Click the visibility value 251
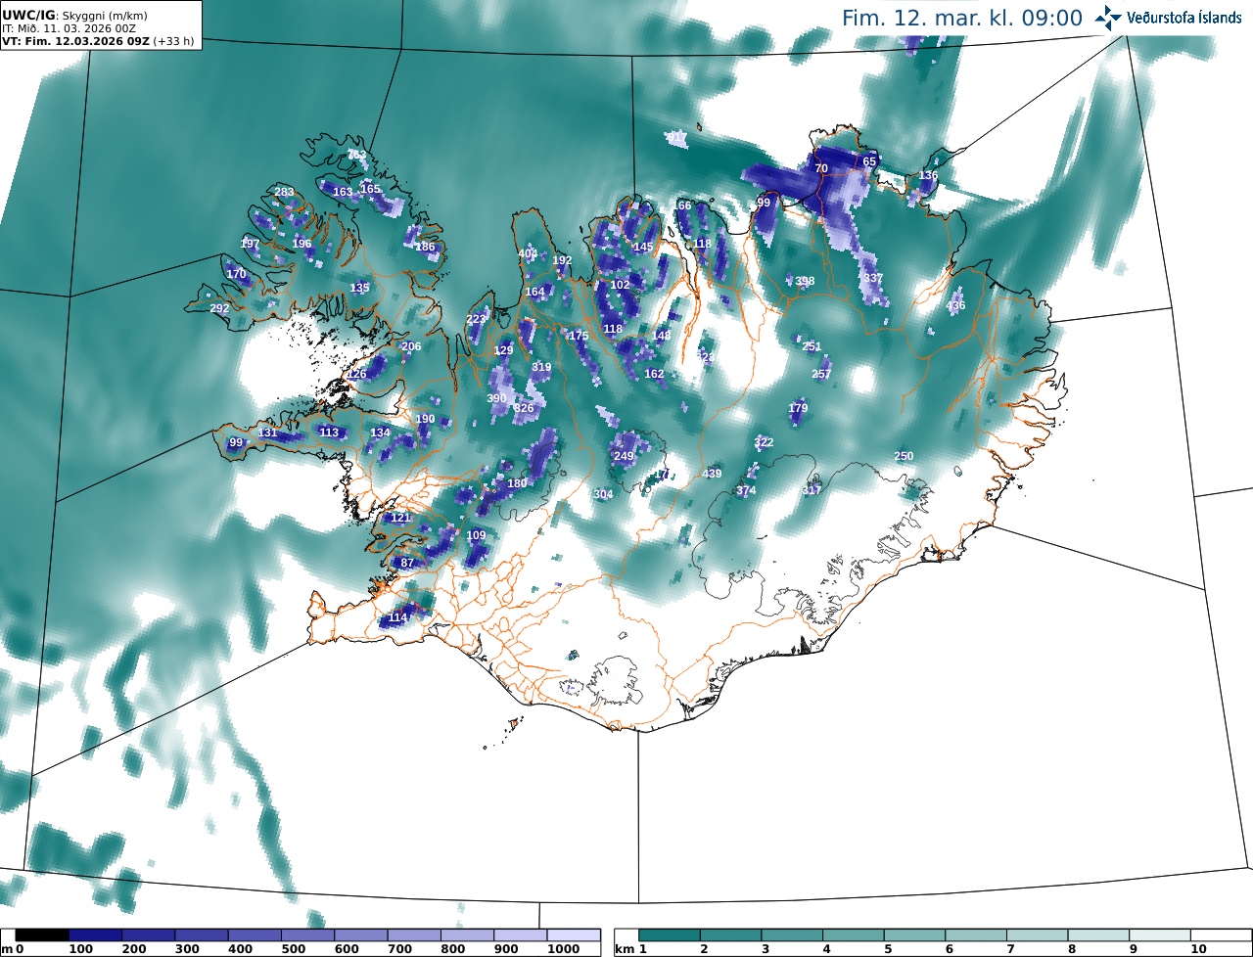 812,346
